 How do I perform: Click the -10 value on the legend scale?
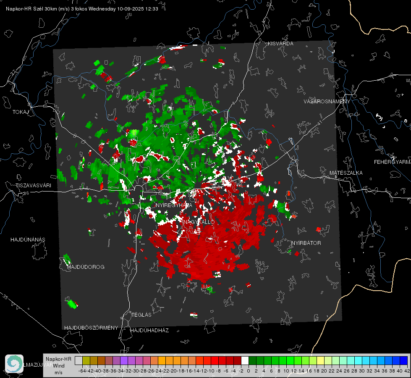(x=211, y=371)
